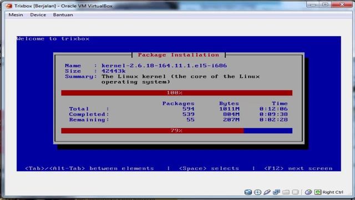This screenshot has width=355, height=200.
Task: Click the total bytes value 1011M
Action: [229, 109]
